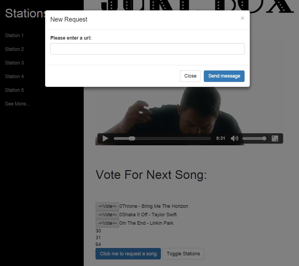299x266 pixels.
Task: Mute audio using the speaker icon
Action: pyautogui.click(x=234, y=138)
